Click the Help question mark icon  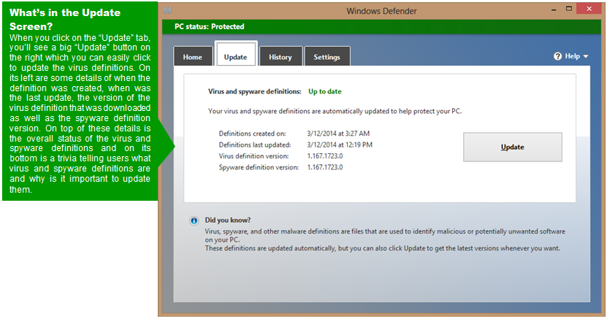coord(558,56)
